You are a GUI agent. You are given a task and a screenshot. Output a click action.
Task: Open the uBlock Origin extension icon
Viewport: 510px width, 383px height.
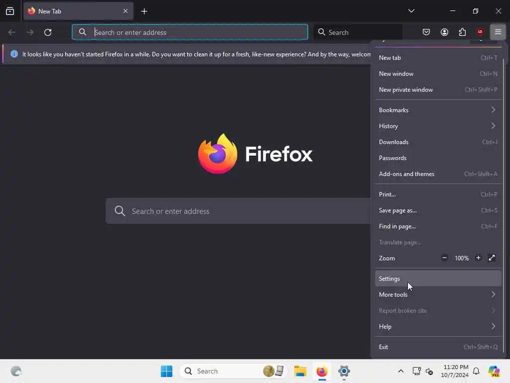click(x=480, y=32)
